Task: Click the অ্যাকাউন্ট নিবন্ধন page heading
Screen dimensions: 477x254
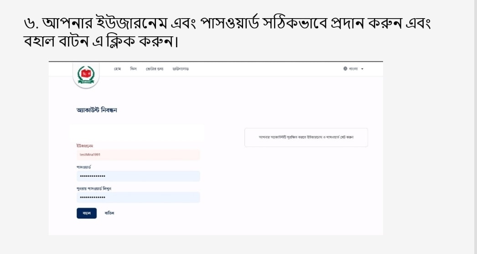Action: click(x=97, y=110)
